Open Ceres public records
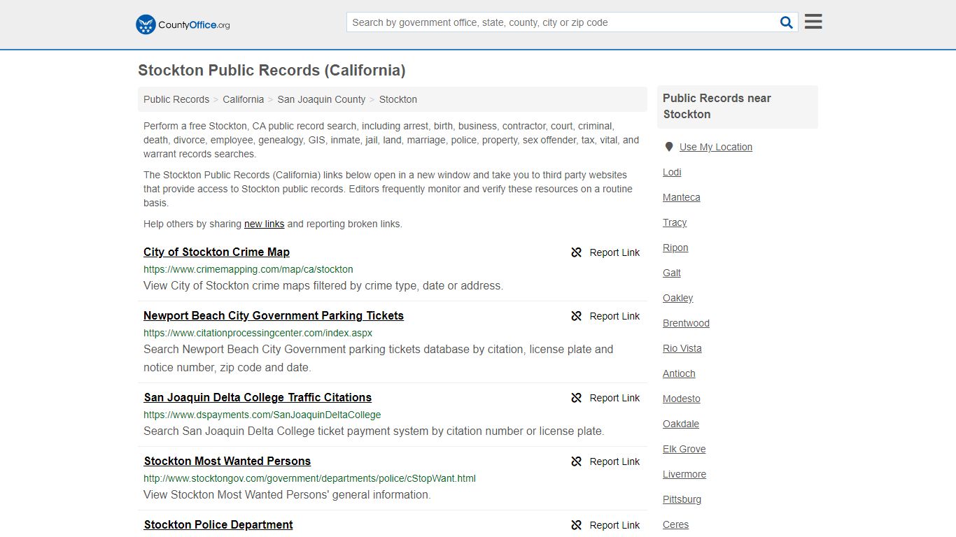The image size is (956, 537). click(x=675, y=524)
